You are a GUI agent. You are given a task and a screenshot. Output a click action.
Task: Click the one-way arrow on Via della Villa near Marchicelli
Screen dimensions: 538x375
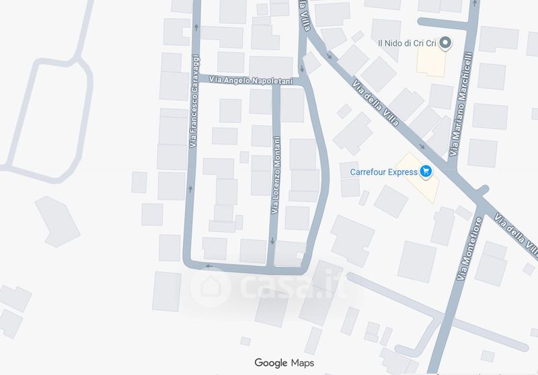(422, 147)
